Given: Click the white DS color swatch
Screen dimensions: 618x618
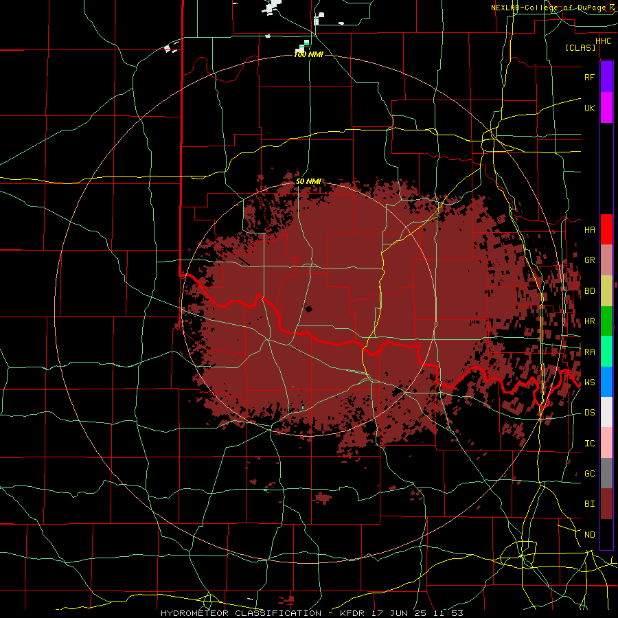Looking at the screenshot, I should [606, 412].
